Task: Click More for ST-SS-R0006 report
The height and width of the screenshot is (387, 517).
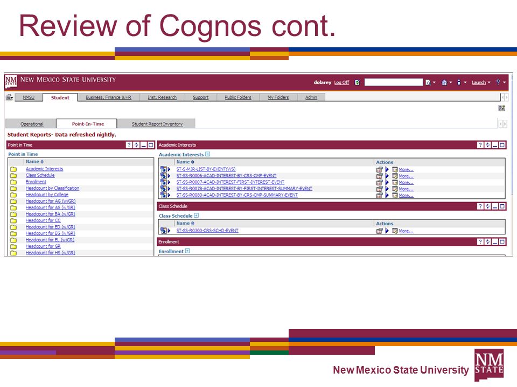Action: (x=406, y=176)
